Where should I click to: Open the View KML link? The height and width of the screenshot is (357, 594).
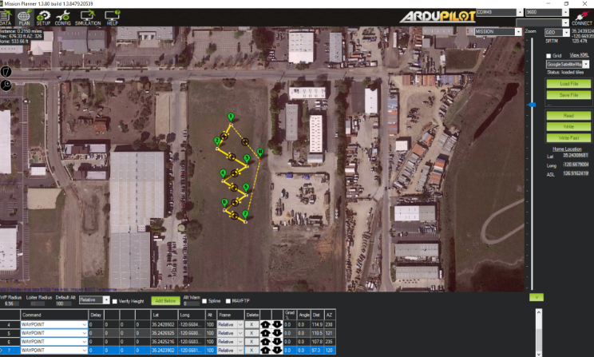pyautogui.click(x=579, y=55)
